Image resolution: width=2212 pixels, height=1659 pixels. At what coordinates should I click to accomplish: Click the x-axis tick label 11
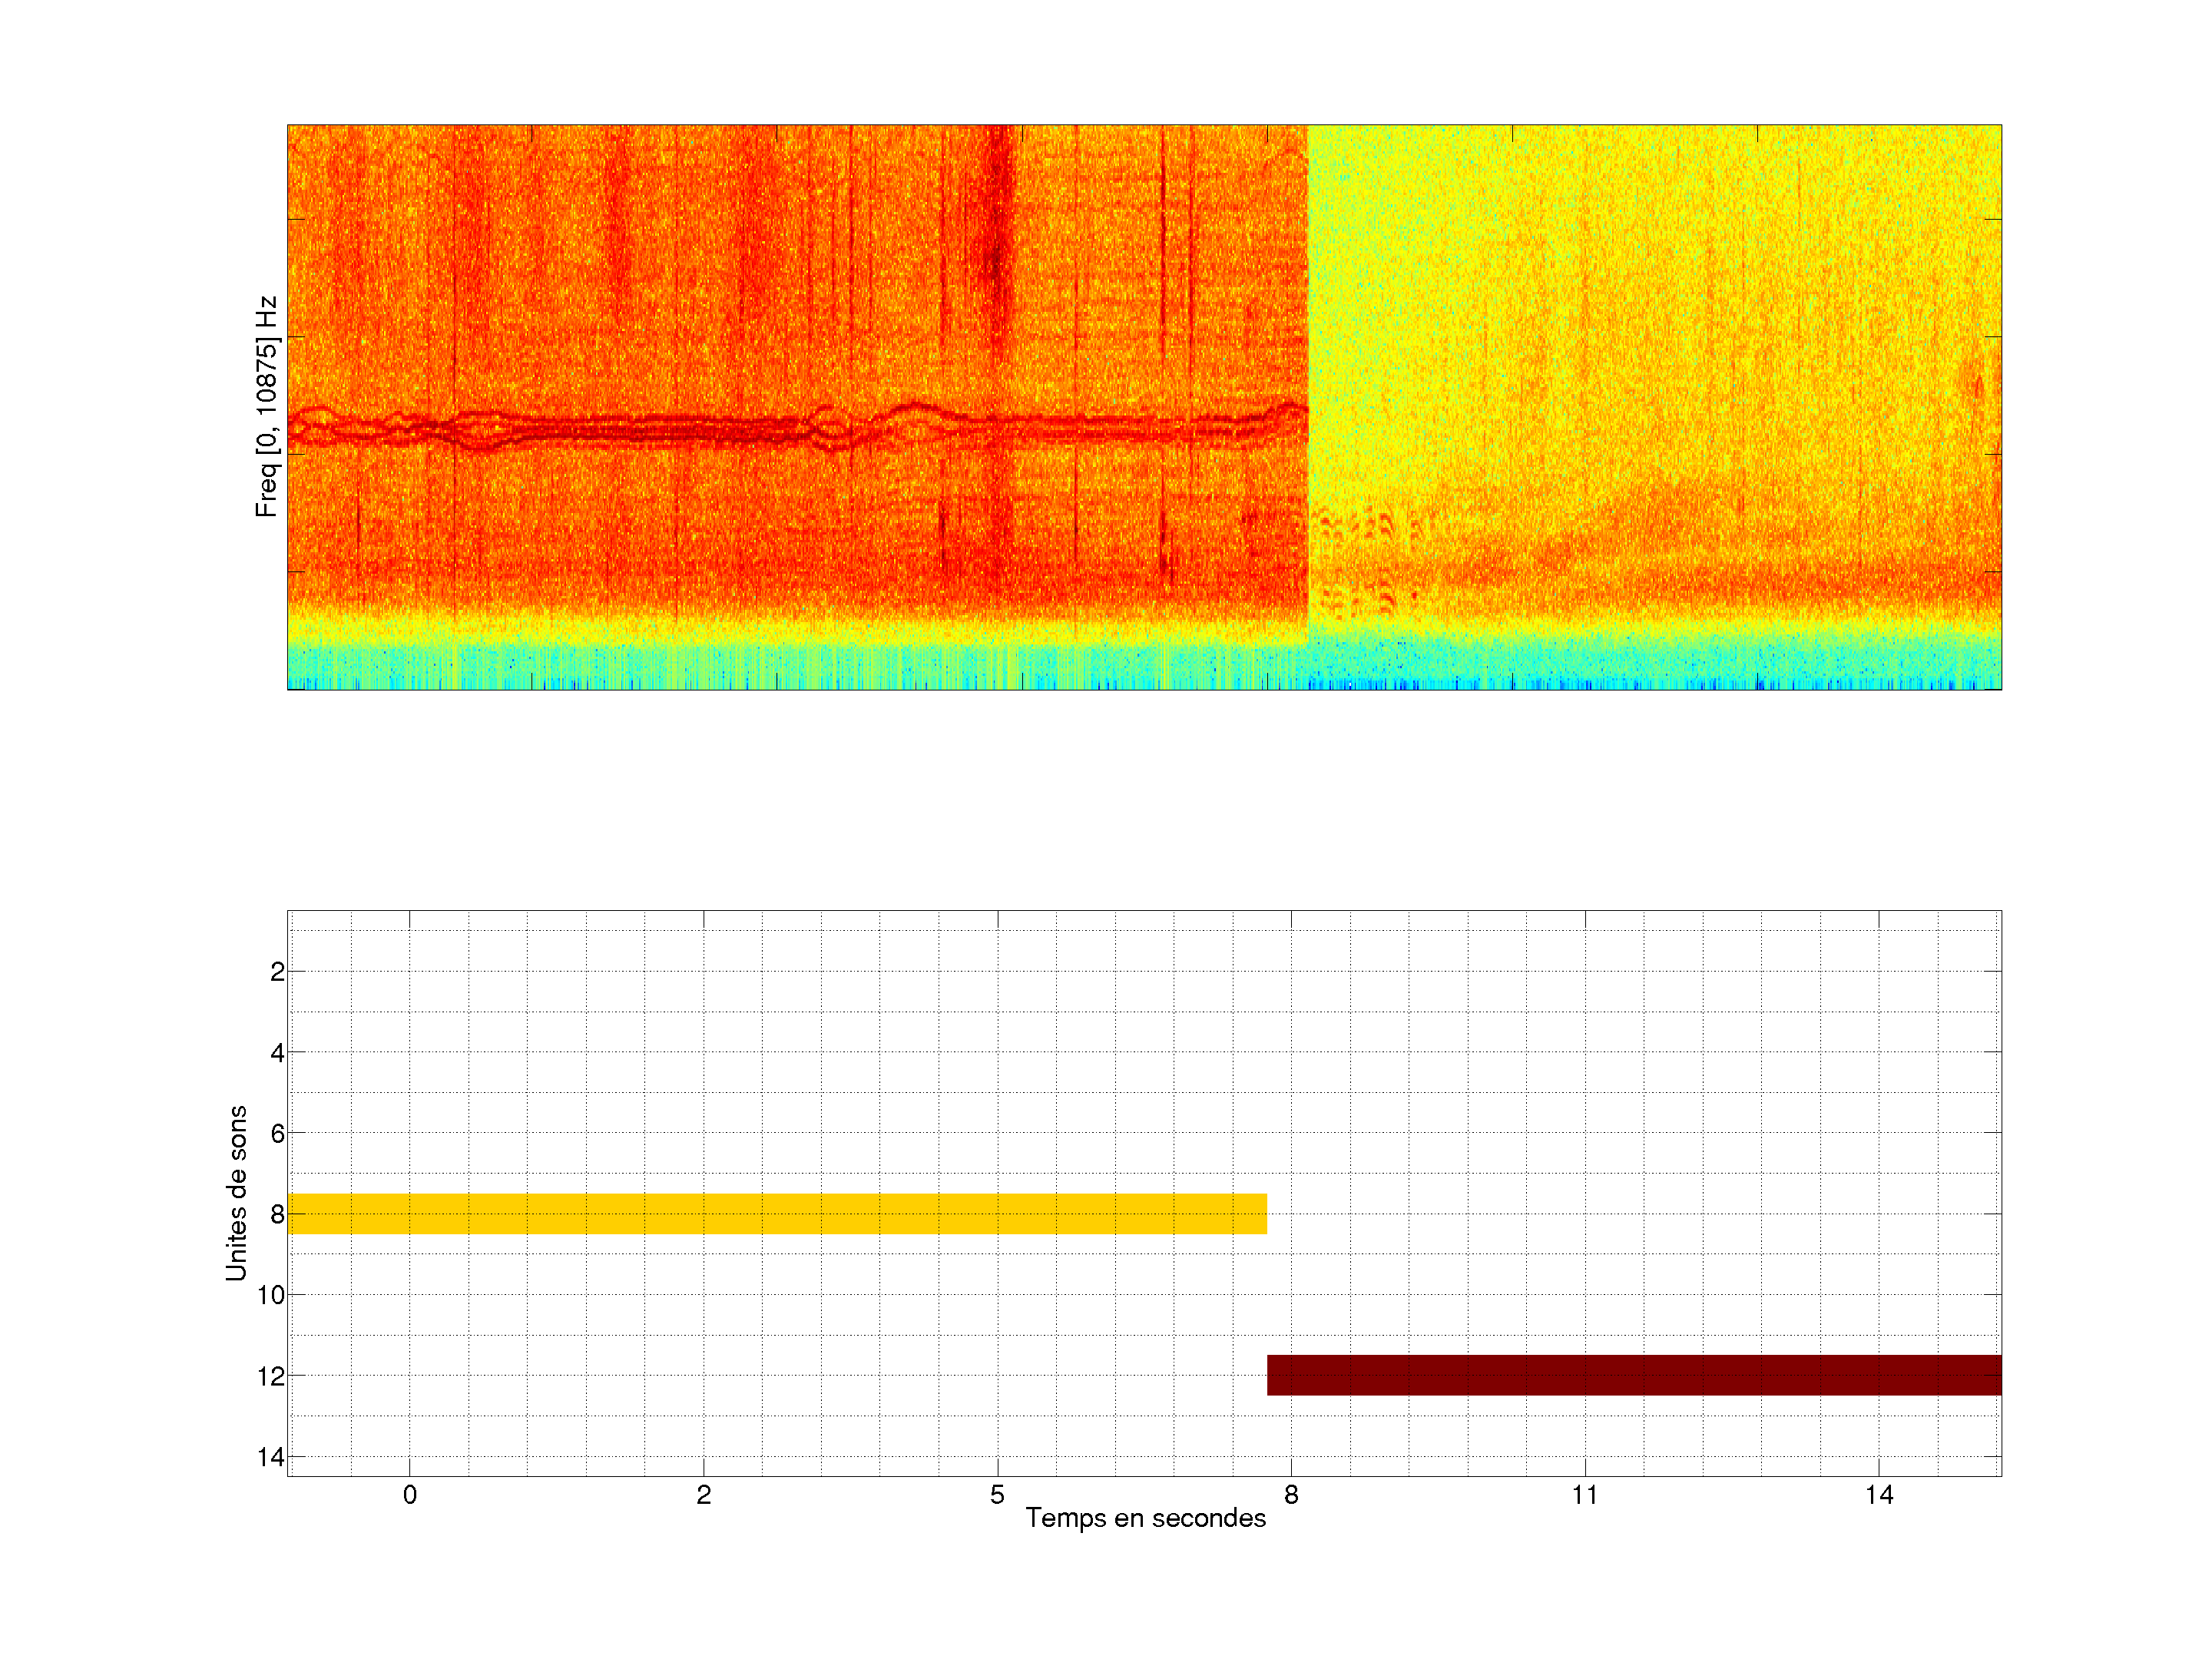1584,1495
